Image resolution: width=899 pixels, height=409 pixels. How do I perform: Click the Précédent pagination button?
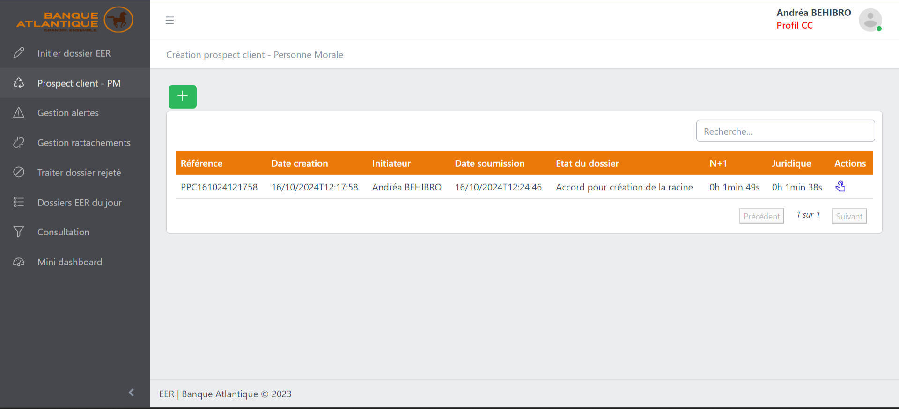[x=761, y=216]
